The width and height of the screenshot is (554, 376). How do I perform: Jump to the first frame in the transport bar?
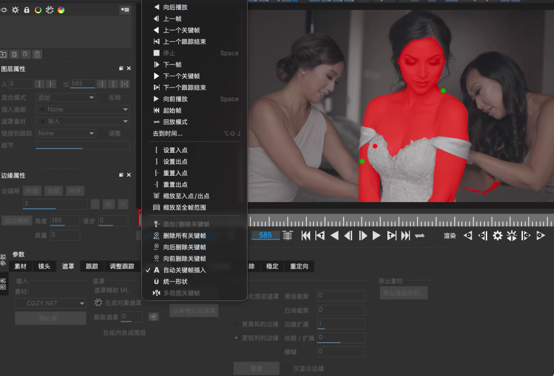pyautogui.click(x=305, y=236)
